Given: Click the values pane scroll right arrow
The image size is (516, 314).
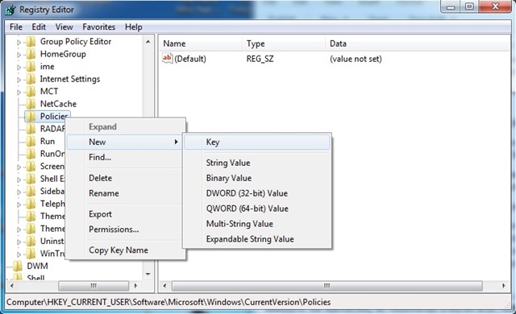Looking at the screenshot, I should pyautogui.click(x=504, y=286).
